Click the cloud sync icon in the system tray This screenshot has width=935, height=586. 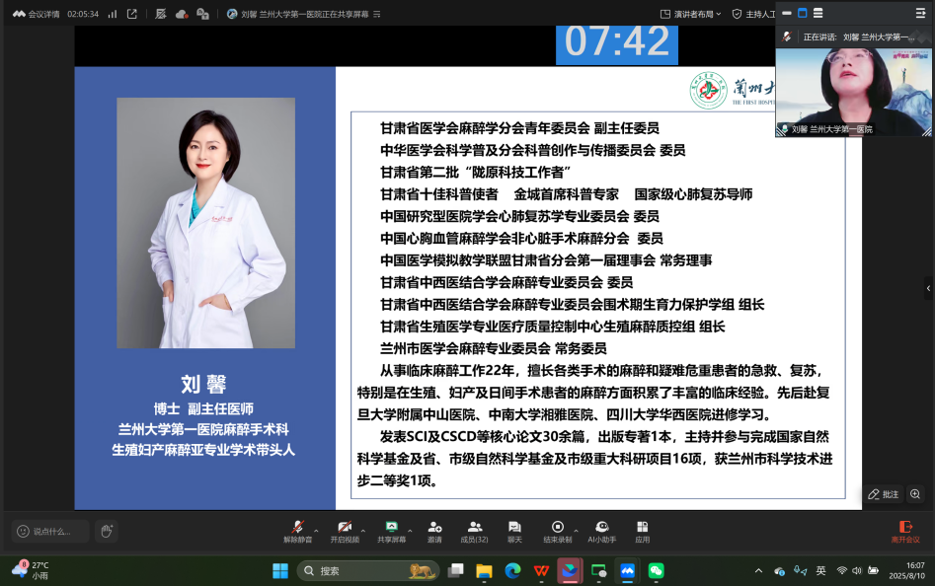click(779, 570)
